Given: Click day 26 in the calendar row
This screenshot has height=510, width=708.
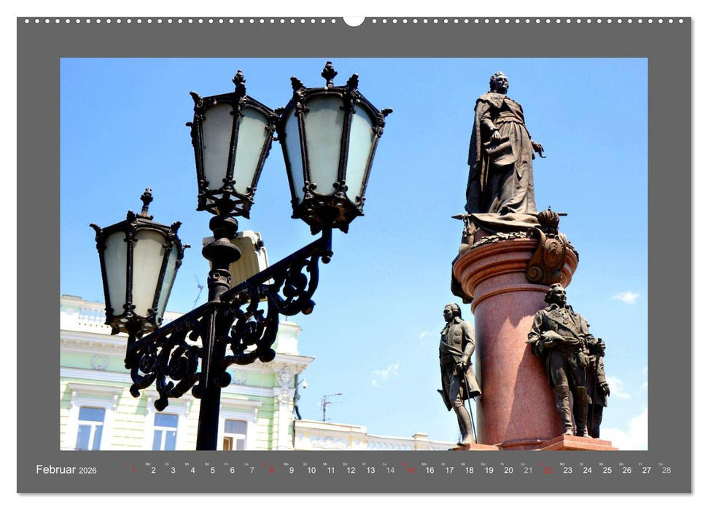Looking at the screenshot, I should (x=626, y=471).
